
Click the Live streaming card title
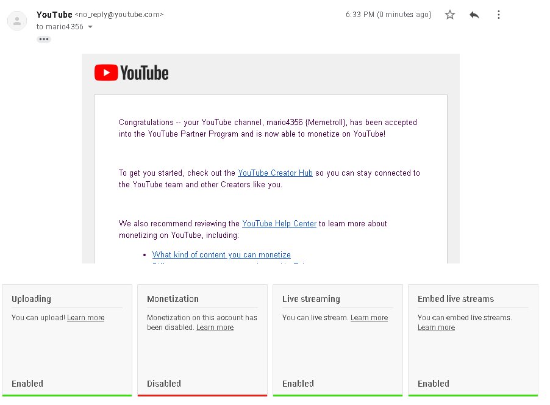click(x=311, y=299)
